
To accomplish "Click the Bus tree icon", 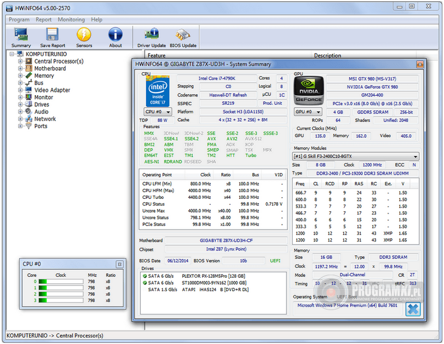I will [28, 83].
